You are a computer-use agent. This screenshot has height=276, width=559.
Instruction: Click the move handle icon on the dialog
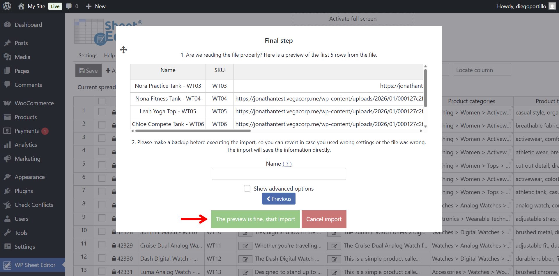coord(123,50)
